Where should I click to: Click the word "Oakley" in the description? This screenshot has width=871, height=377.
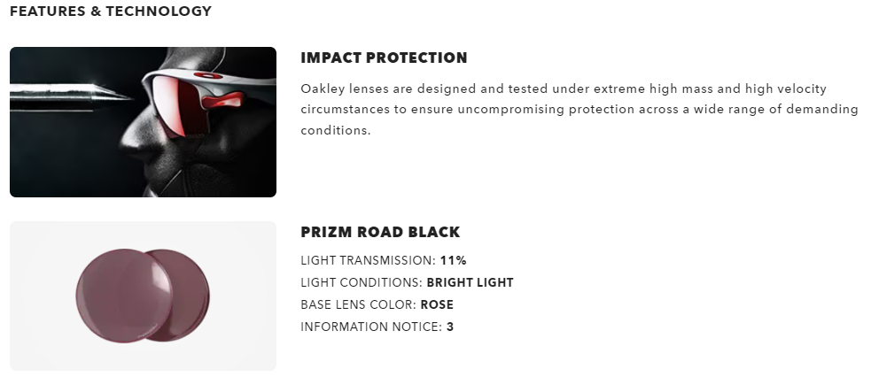(x=321, y=89)
